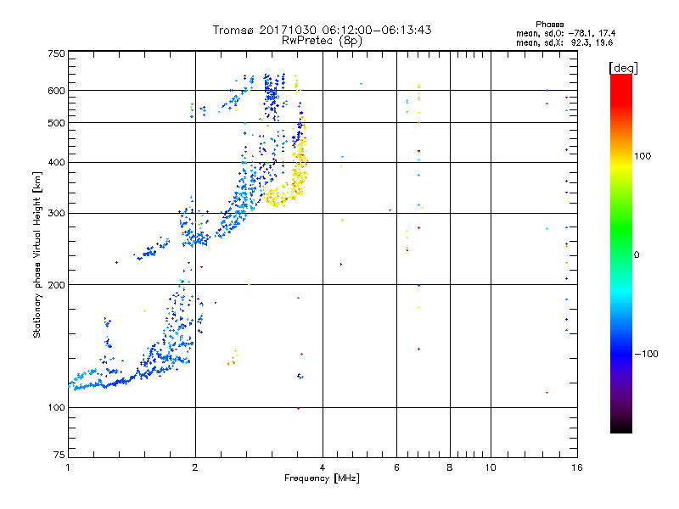
Task: Click colorbar tick label '100'
Action: (x=643, y=156)
